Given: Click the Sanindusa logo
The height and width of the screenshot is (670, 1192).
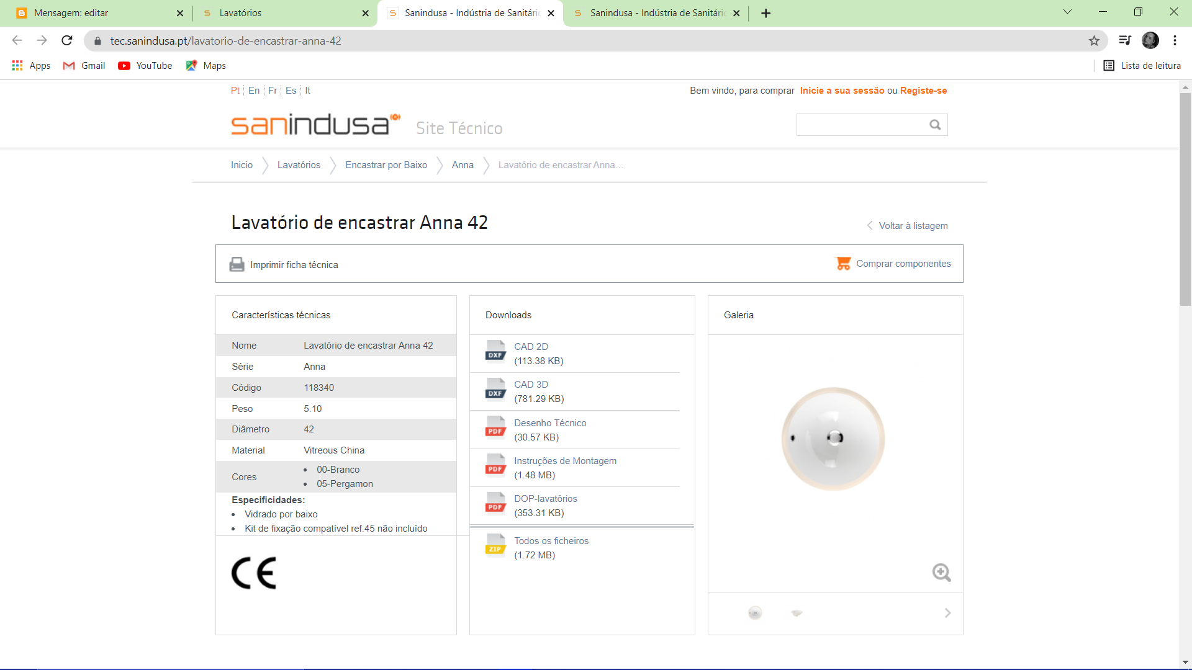Looking at the screenshot, I should (315, 124).
